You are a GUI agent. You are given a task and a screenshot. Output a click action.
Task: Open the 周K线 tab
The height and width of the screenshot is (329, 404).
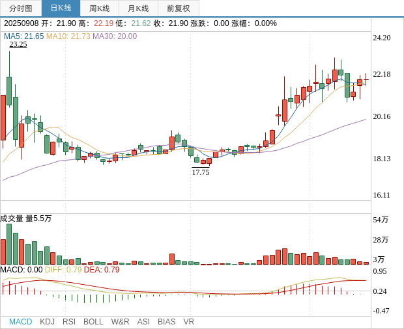point(100,8)
